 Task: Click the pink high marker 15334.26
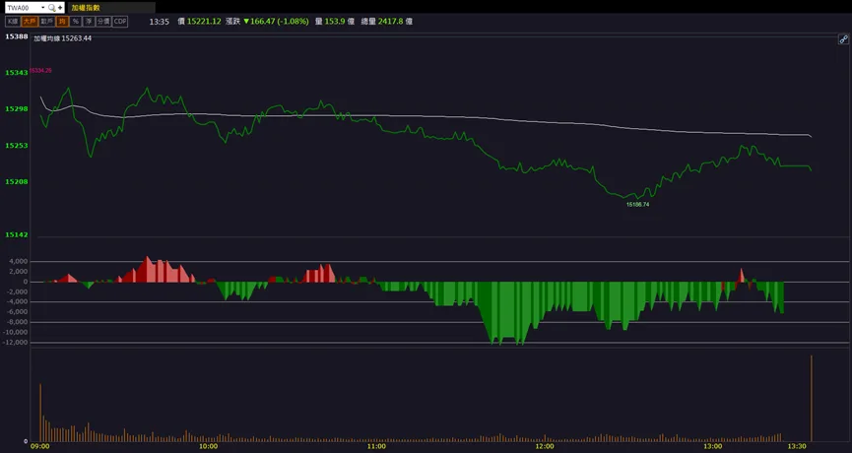[40, 71]
